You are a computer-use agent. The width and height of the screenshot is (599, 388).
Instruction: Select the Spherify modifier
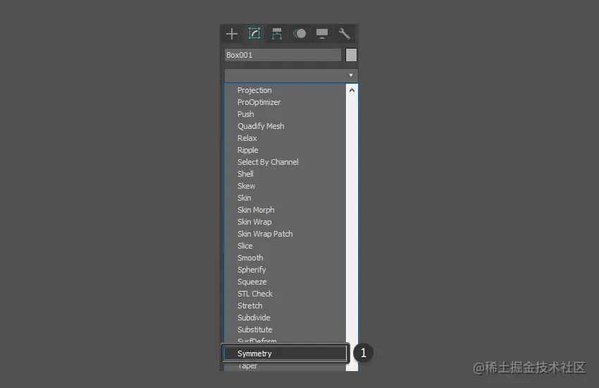(252, 270)
